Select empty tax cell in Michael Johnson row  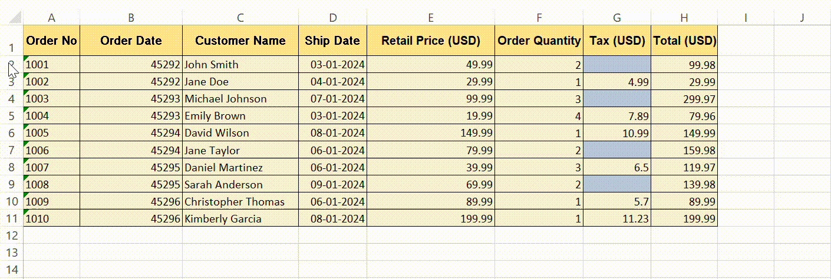click(617, 99)
